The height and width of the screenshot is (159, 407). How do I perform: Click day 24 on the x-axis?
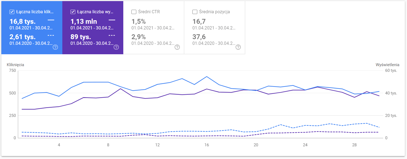pyautogui.click(x=305, y=145)
